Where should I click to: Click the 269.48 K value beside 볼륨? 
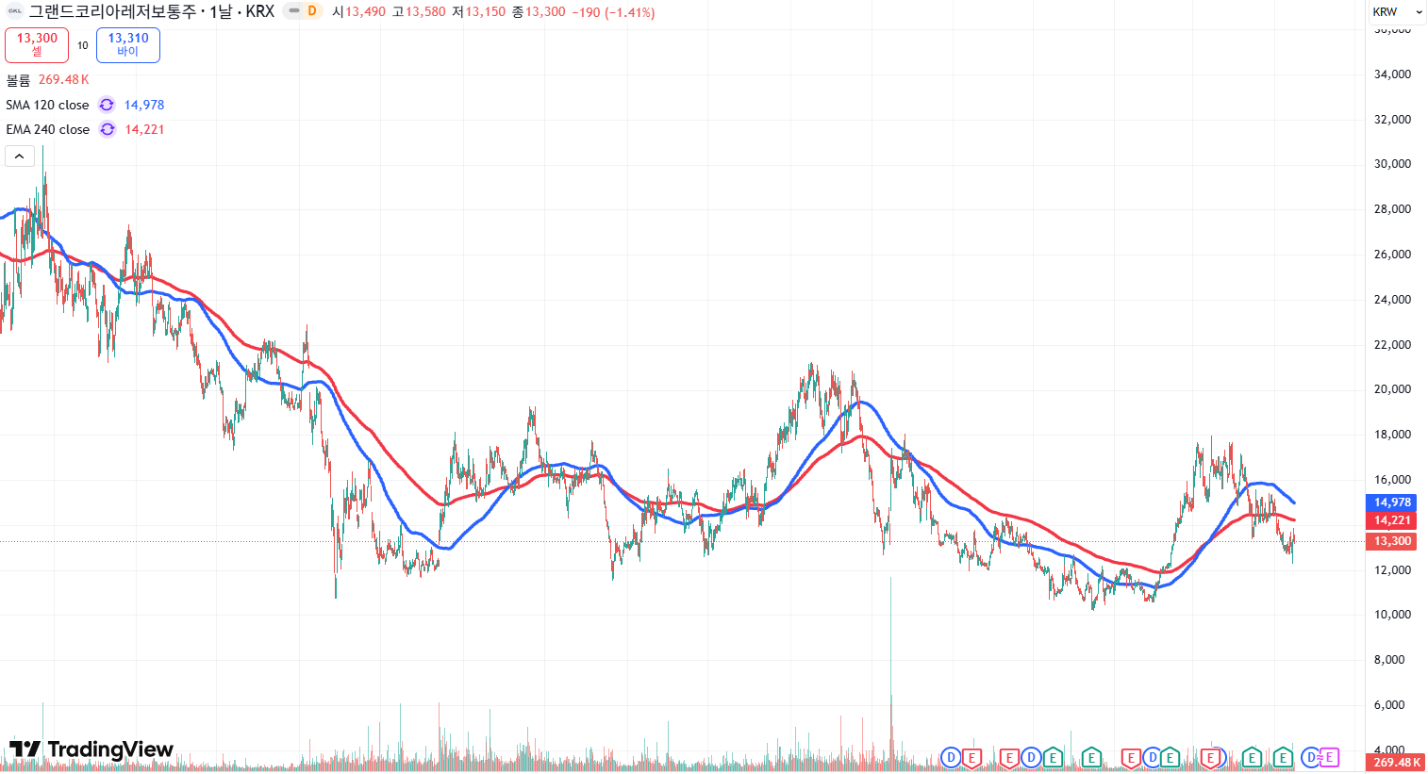[63, 80]
